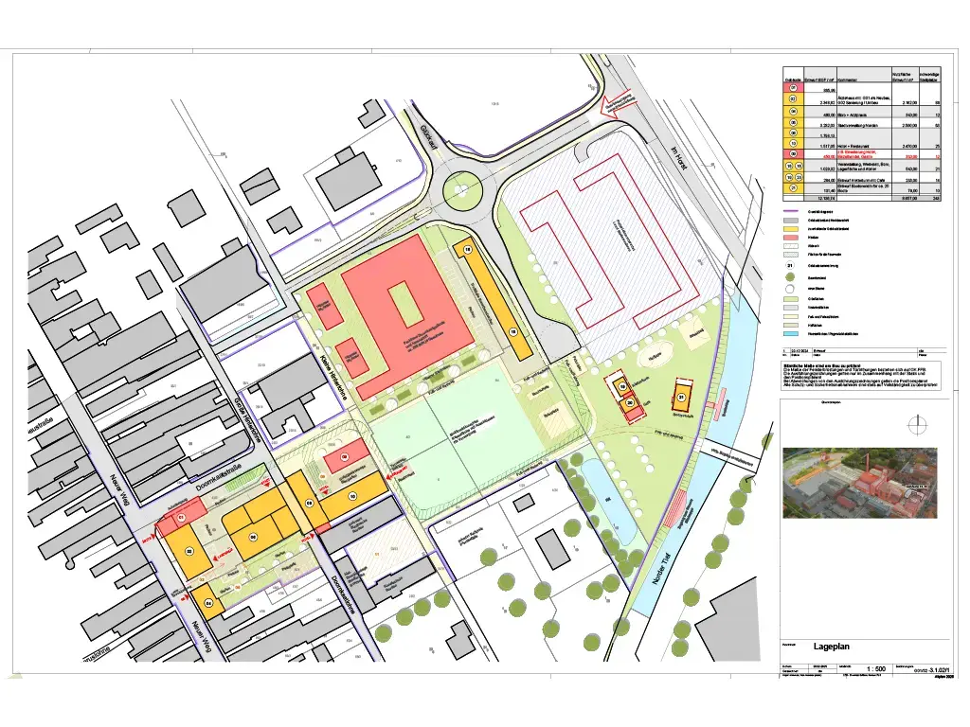Click the red entrance arrow beside Im Horst
This screenshot has height=727, width=970.
click(606, 104)
